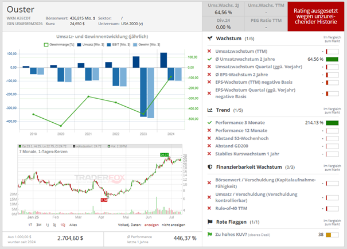This screenshot has width=347, height=249.
Task: Click the ISIN US68989M2026 text
Action: [x=24, y=24]
